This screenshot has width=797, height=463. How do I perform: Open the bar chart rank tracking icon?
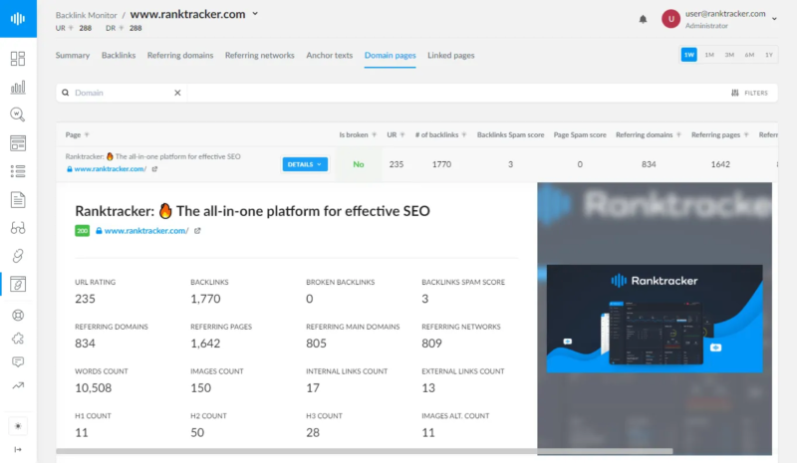click(x=18, y=87)
